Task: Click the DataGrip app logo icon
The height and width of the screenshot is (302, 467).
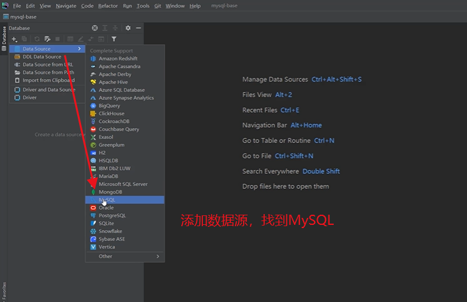Action: [x=5, y=5]
